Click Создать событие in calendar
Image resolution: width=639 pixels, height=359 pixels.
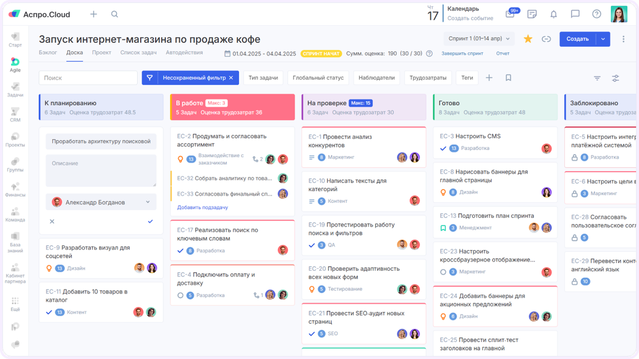pyautogui.click(x=470, y=18)
